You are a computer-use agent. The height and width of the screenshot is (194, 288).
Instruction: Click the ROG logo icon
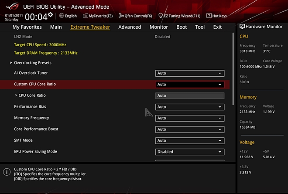pyautogui.click(x=13, y=7)
